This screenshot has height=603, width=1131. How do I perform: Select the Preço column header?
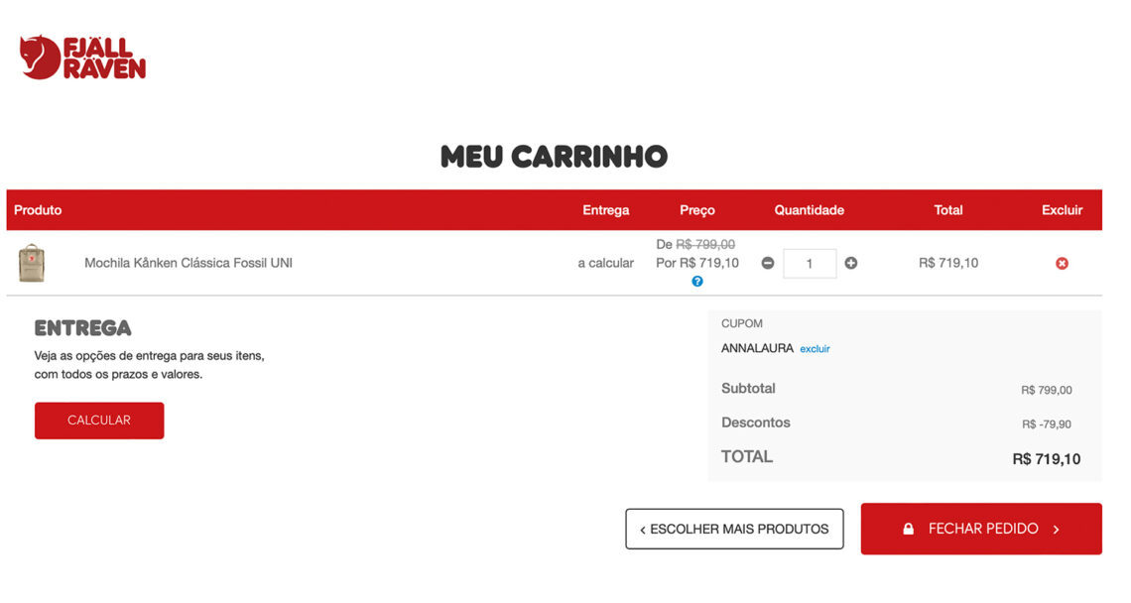(x=697, y=210)
